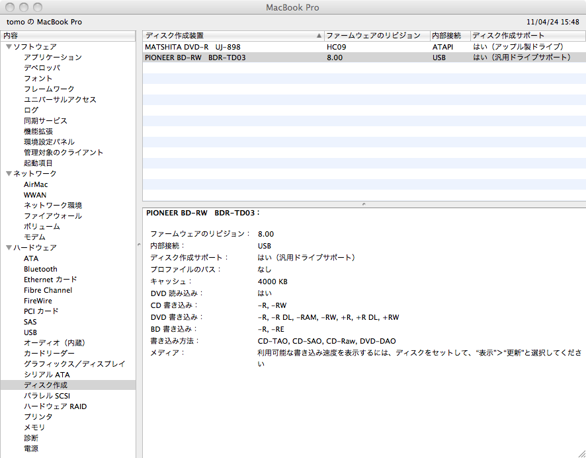Select ハードウェア RAID in the sidebar

coord(56,406)
